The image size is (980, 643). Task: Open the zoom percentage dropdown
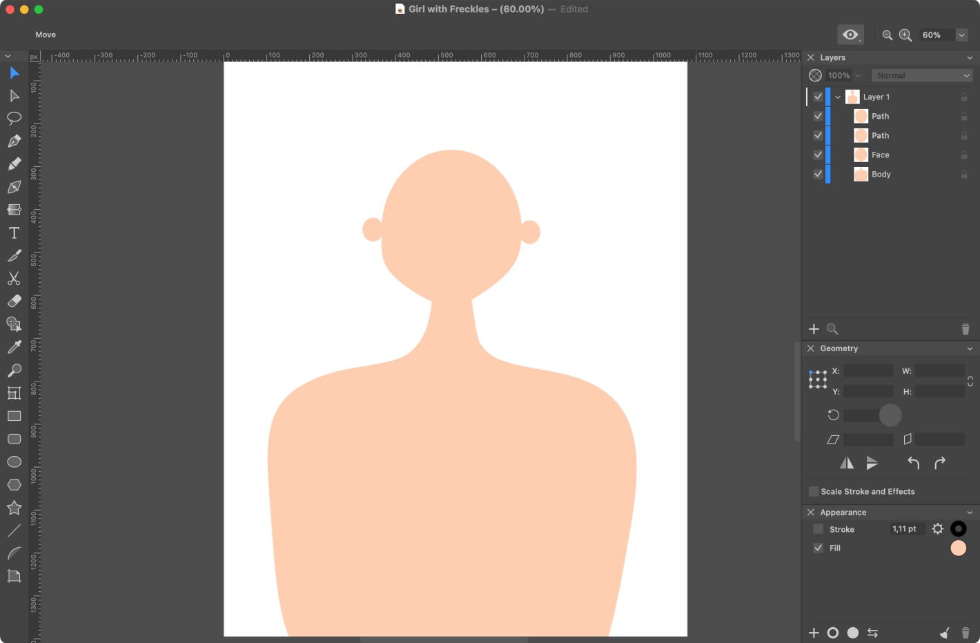[x=961, y=35]
